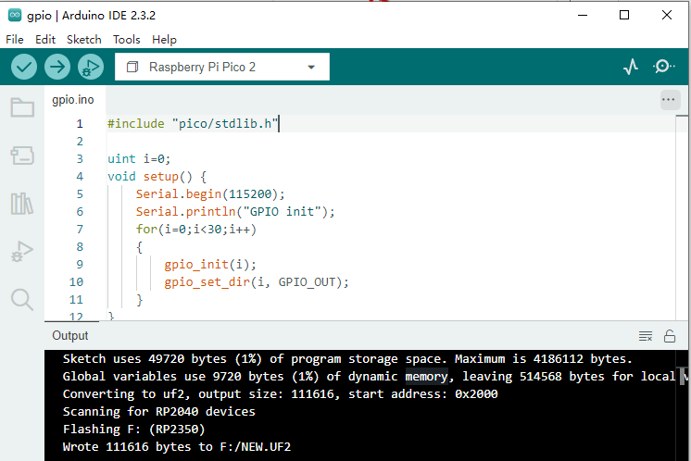Toggle the Output scroll lock icon

tap(670, 336)
